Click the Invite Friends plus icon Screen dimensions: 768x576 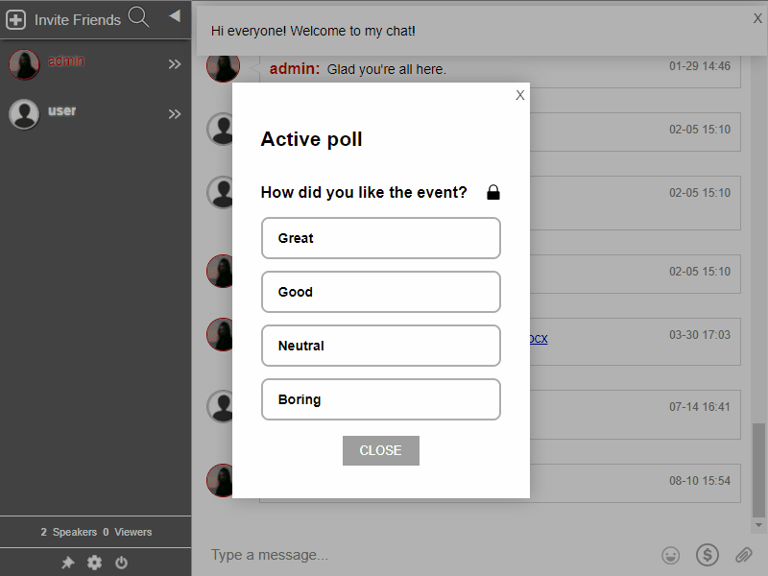pyautogui.click(x=15, y=18)
